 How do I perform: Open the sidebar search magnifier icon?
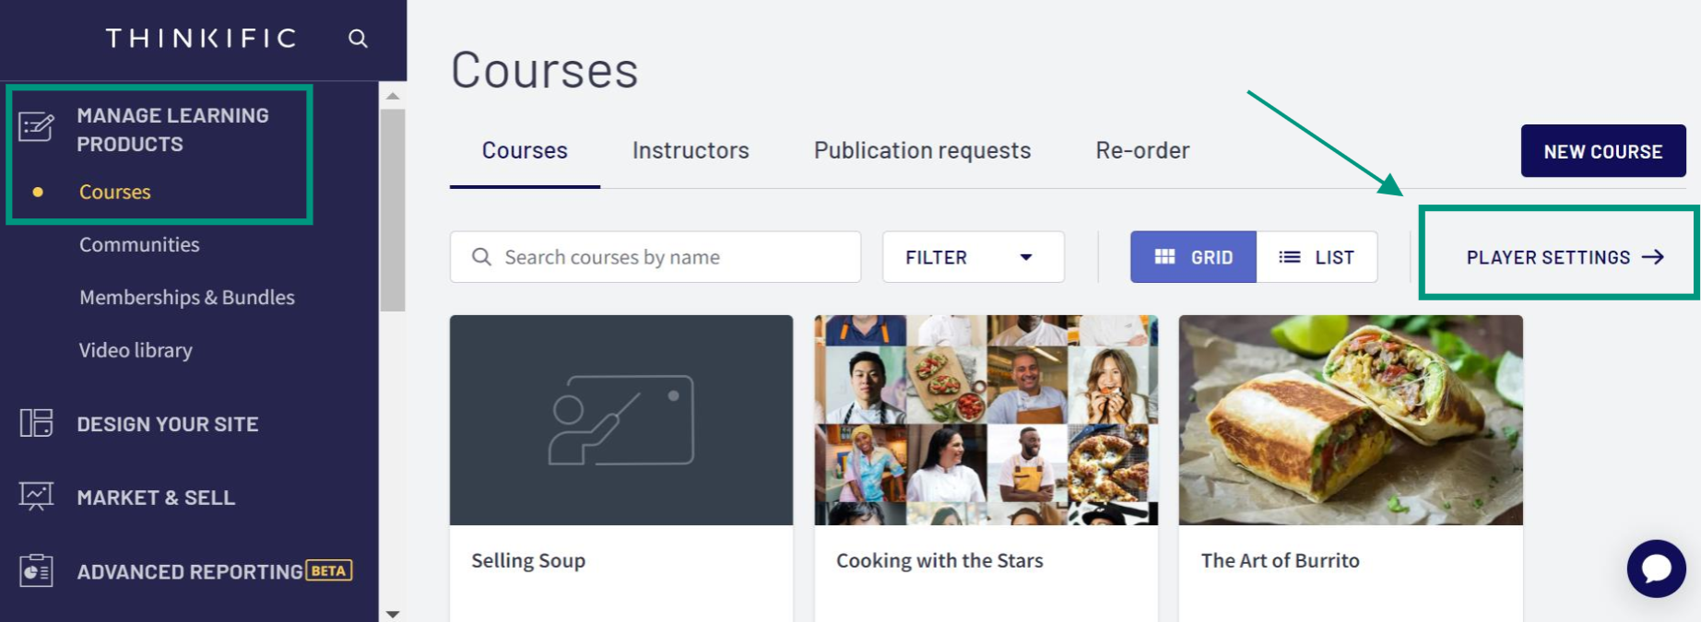coord(358,39)
